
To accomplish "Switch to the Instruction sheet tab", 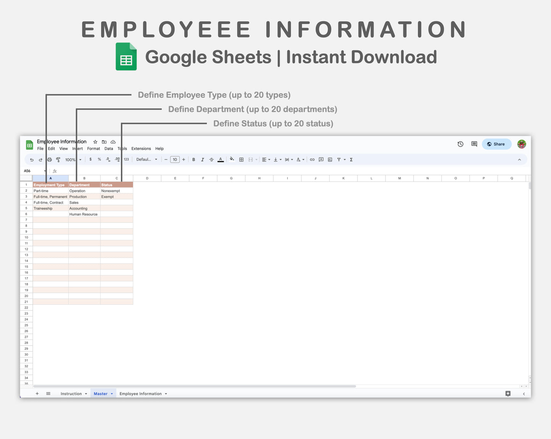I will click(72, 393).
